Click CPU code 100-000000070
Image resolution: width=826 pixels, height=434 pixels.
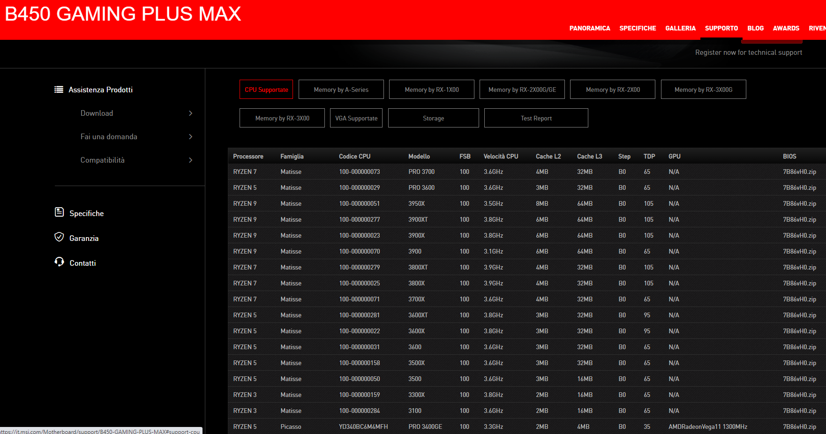pos(360,251)
